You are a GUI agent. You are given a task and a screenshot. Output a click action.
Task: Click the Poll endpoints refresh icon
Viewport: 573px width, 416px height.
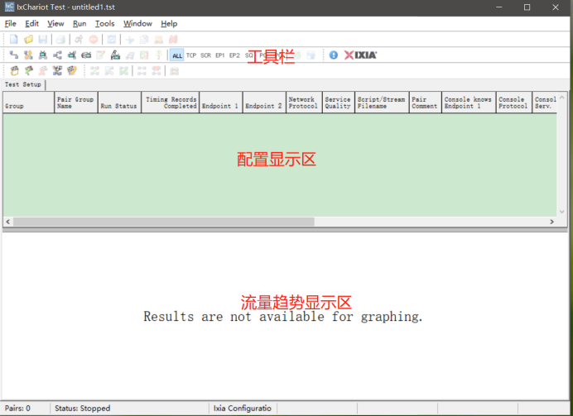(x=112, y=40)
